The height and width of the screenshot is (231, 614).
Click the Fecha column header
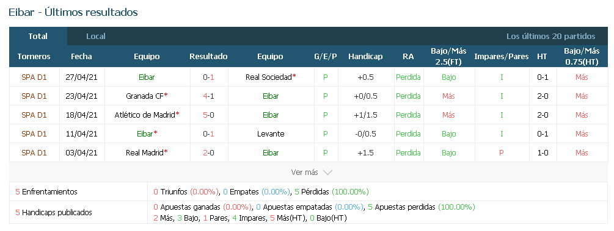tap(81, 57)
